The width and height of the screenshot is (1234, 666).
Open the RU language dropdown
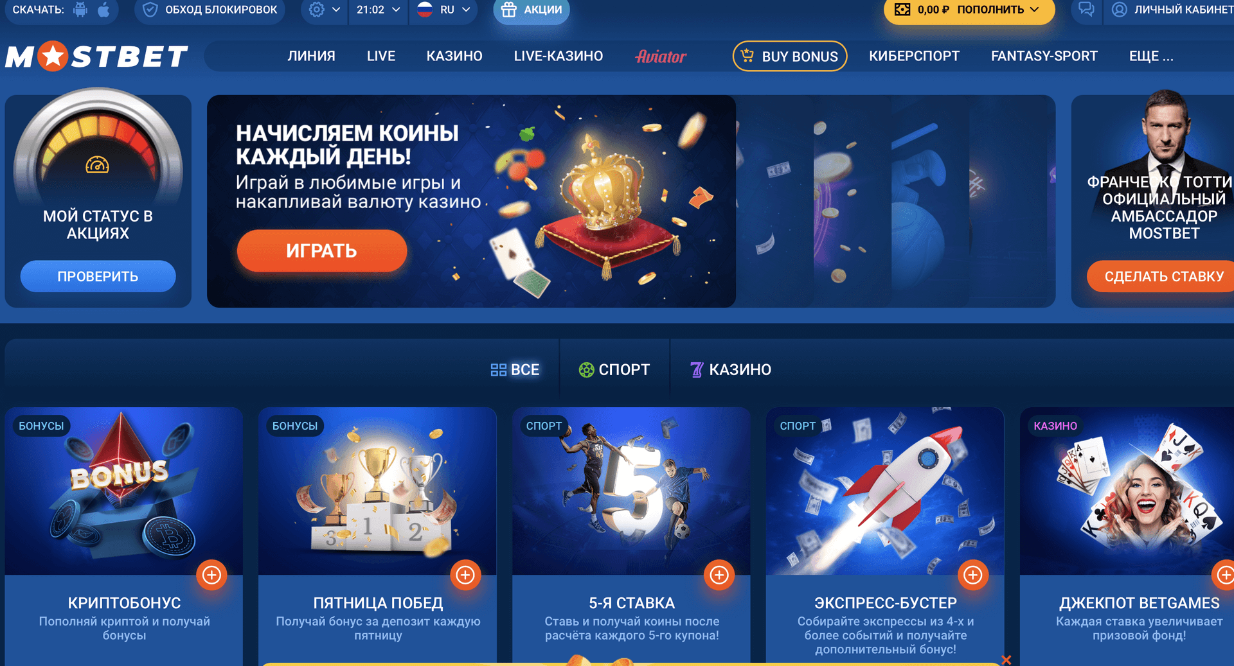443,10
